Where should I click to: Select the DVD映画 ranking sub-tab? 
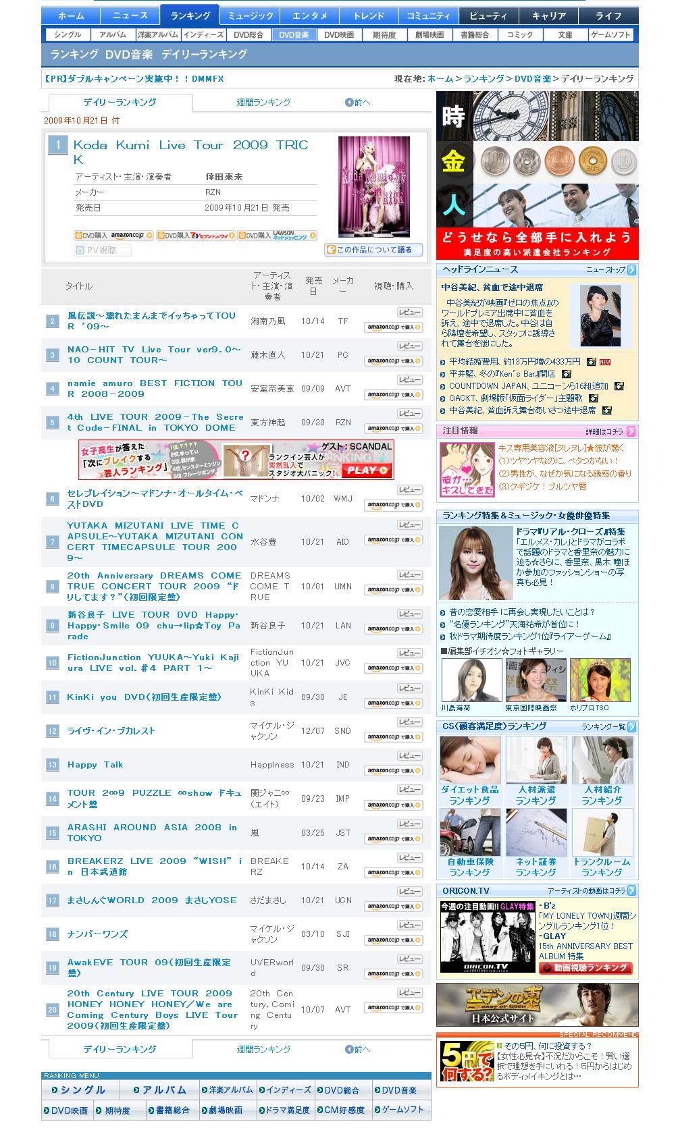[x=339, y=34]
